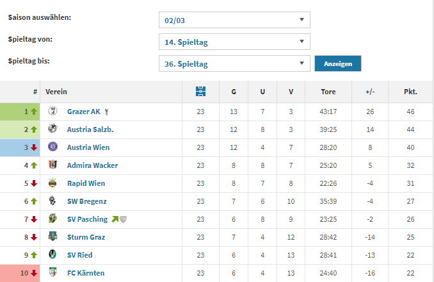Click the green promotion arrow beside SV Pasching
434x282 pixels.
(115, 219)
